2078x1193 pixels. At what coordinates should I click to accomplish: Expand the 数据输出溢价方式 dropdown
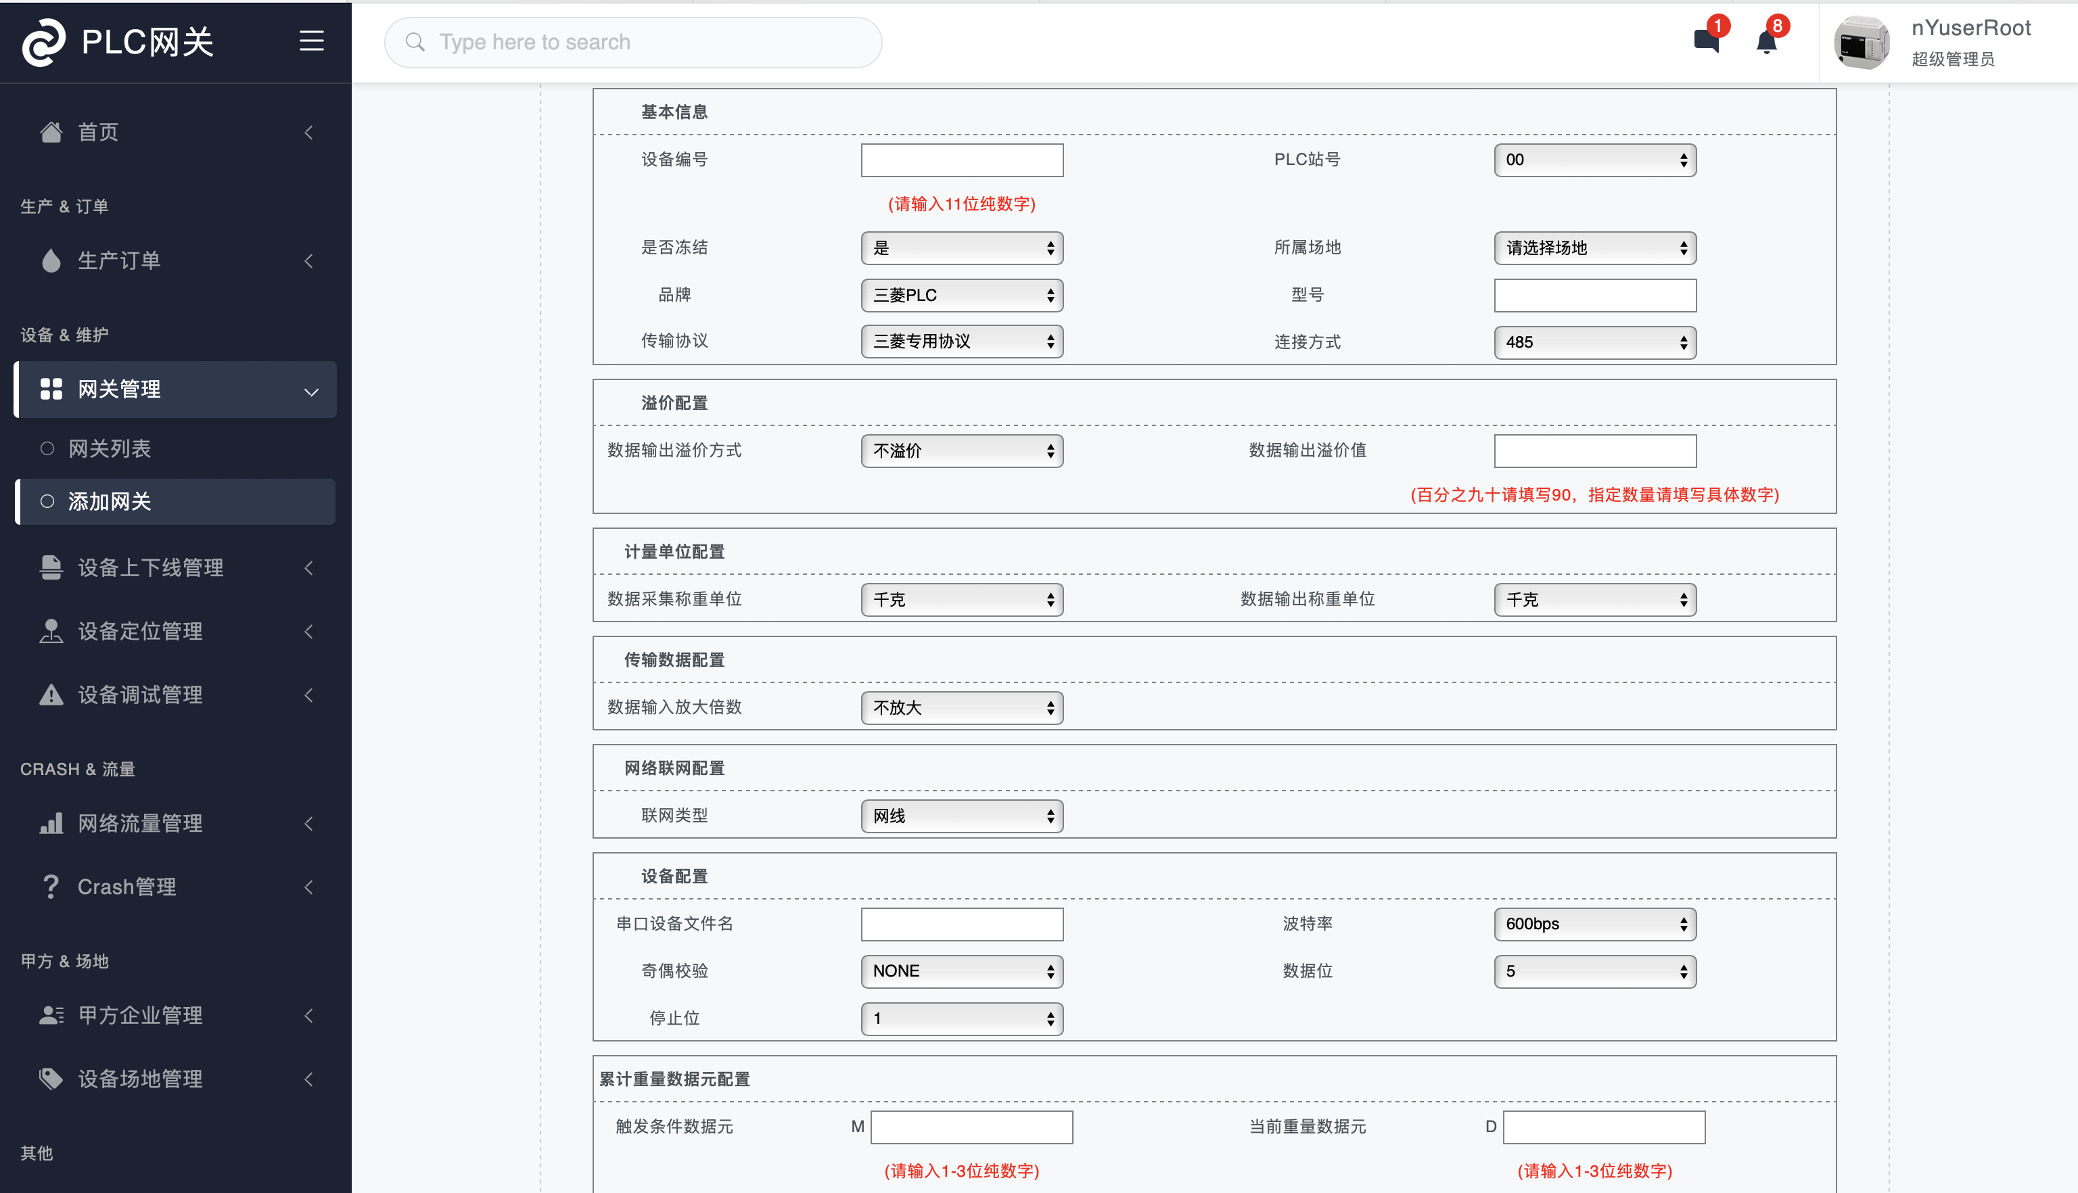point(961,450)
